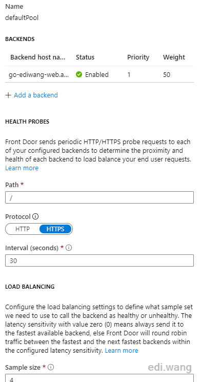Click the Path input field
Viewport: 201px width, 382px height.
coord(99,197)
